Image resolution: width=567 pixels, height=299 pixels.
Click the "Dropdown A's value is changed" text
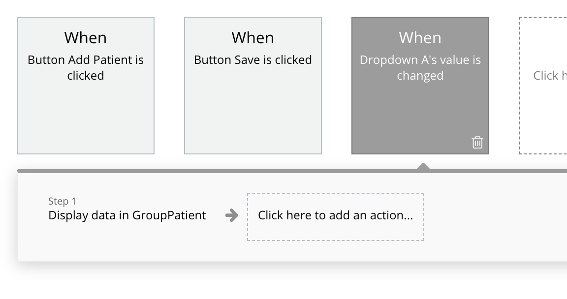pyautogui.click(x=420, y=67)
